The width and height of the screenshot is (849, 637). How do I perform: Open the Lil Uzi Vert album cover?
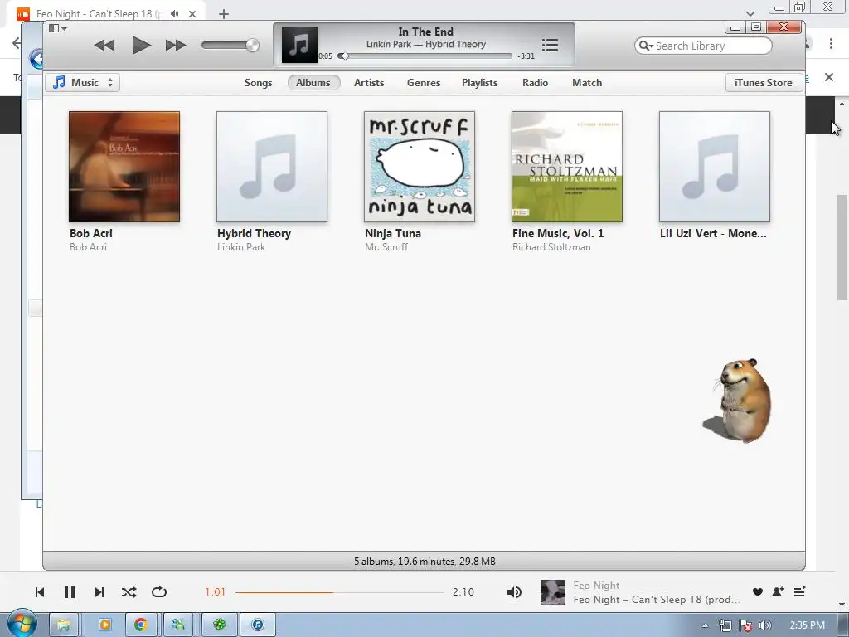[714, 167]
